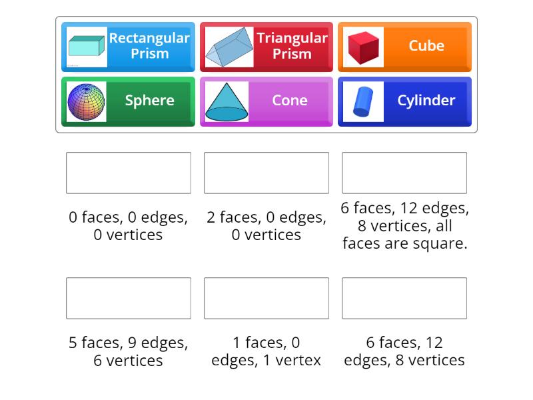Select the Cube tile on the top row

point(404,47)
